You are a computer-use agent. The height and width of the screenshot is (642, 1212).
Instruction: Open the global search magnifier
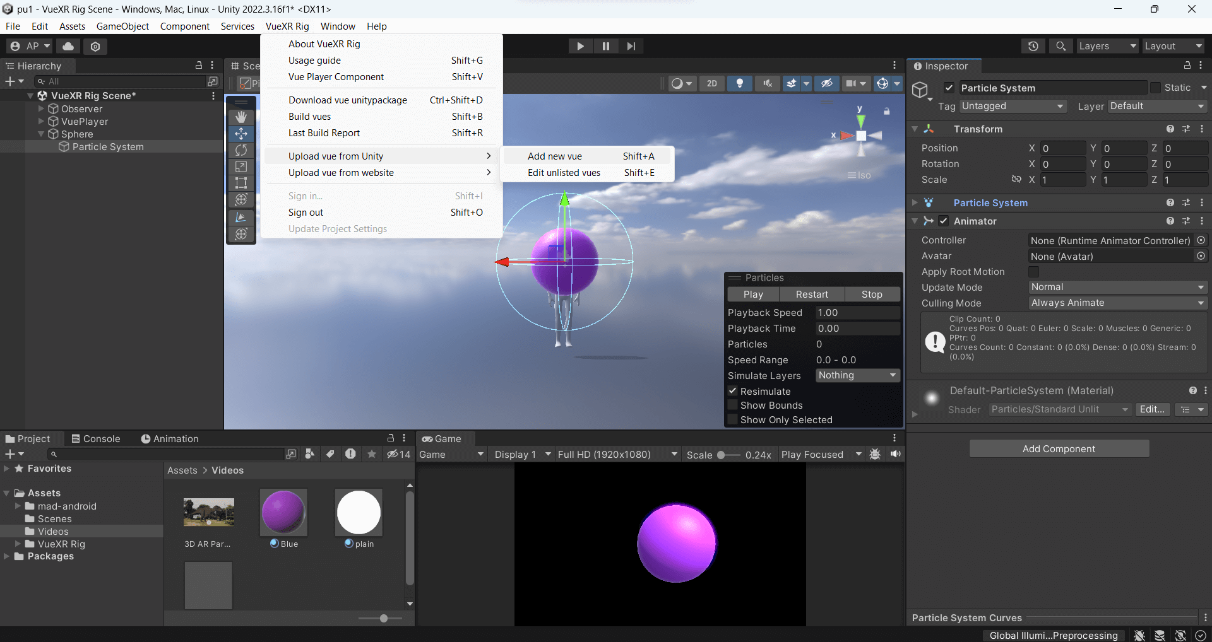coord(1061,46)
